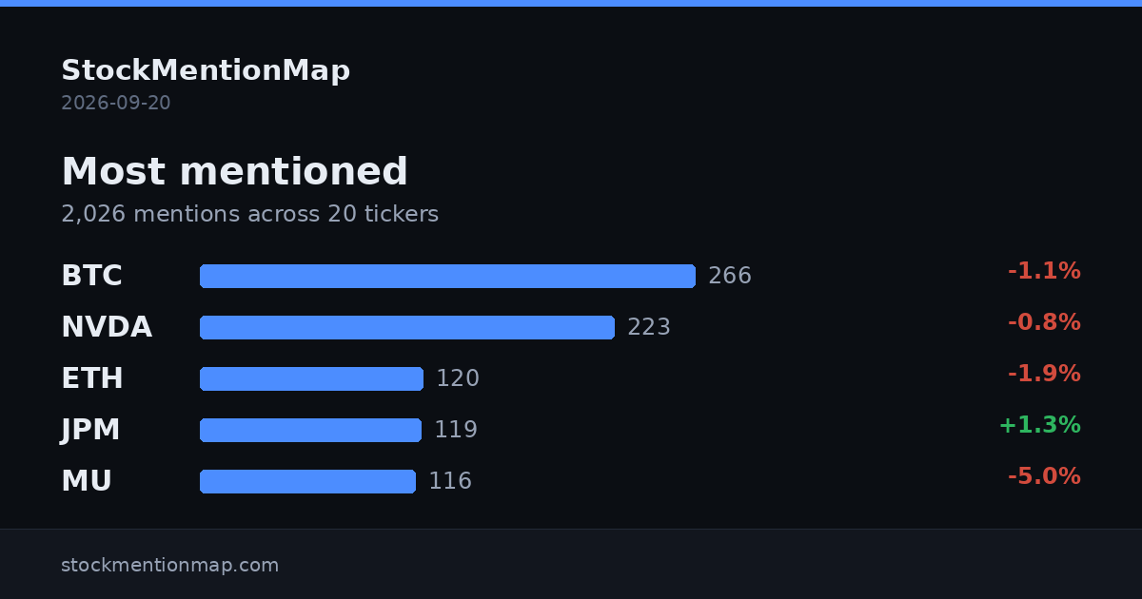Image resolution: width=1142 pixels, height=599 pixels.
Task: Click the MU mention bar
Action: [x=307, y=481]
